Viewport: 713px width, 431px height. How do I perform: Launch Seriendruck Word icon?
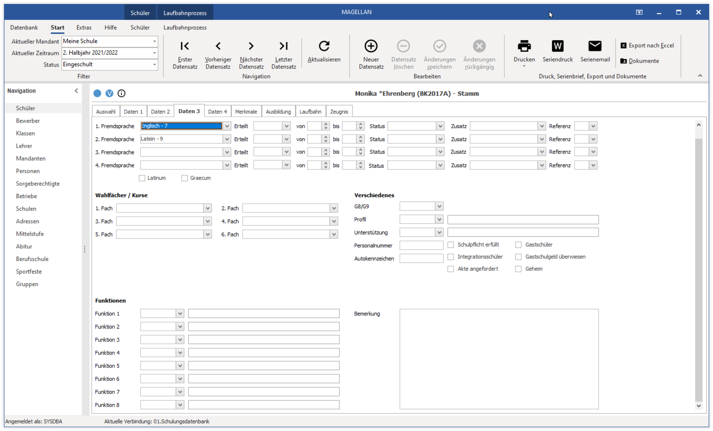(x=557, y=46)
